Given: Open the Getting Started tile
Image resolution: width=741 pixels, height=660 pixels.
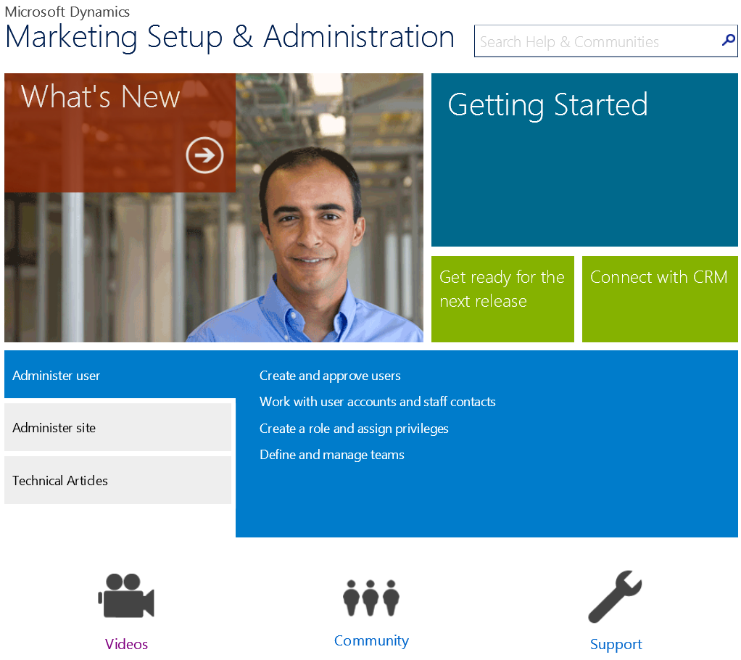Looking at the screenshot, I should pyautogui.click(x=584, y=160).
